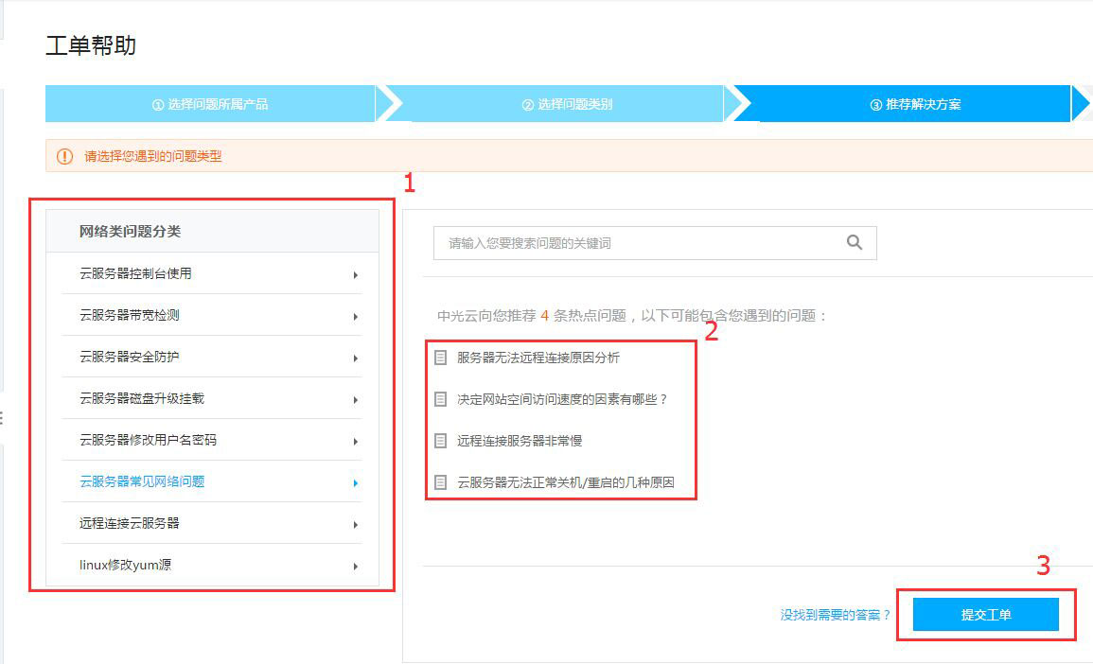Viewport: 1093px width, 664px height.
Task: Open the 没找到需要的答案？ link
Action: (x=835, y=615)
